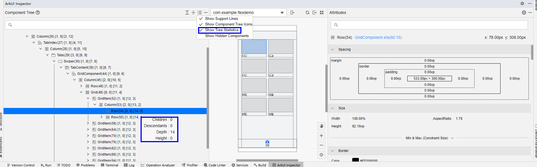
Task: Collapse the GridComponent(44) tree node
Action: (x=68, y=74)
